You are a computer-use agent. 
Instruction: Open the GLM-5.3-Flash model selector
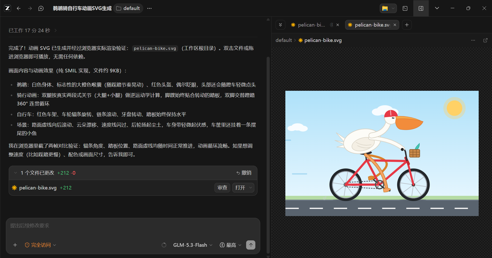pos(193,245)
